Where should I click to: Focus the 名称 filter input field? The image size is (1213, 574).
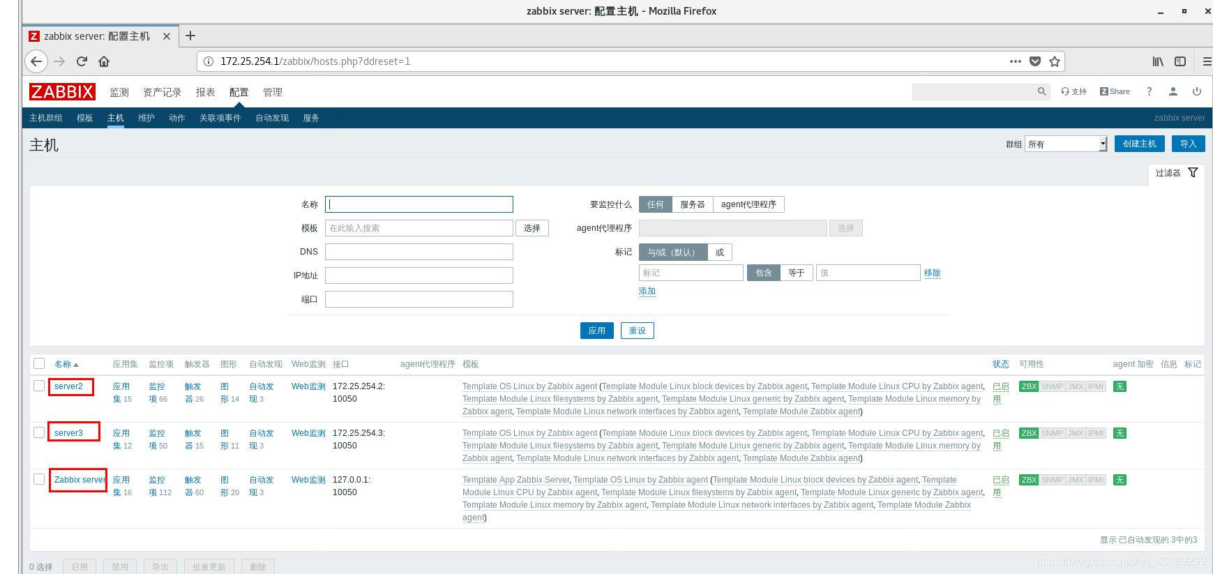click(419, 204)
